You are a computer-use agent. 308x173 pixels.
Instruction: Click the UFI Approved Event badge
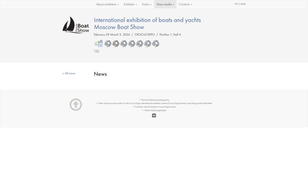coord(98,43)
